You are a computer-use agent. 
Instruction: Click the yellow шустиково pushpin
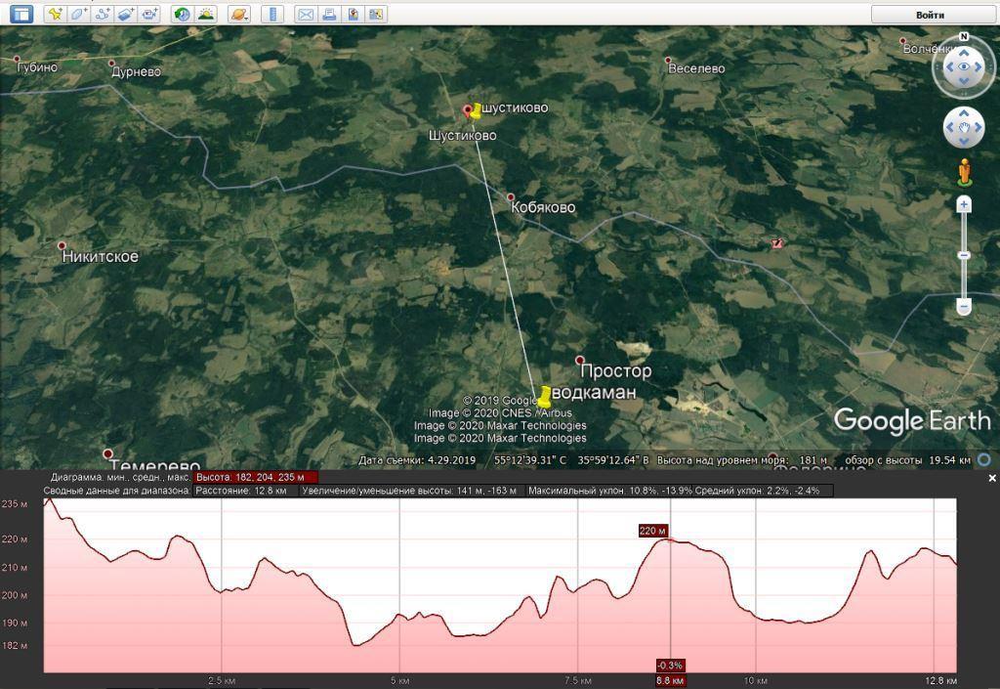tap(477, 110)
